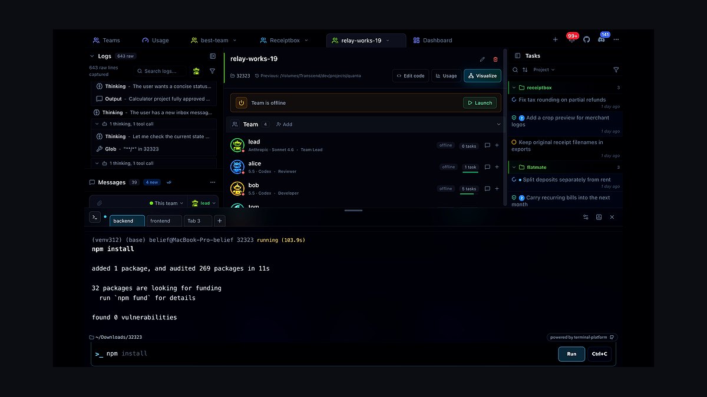707x397 pixels.
Task: Open terminal settings sliders icon
Action: point(586,217)
